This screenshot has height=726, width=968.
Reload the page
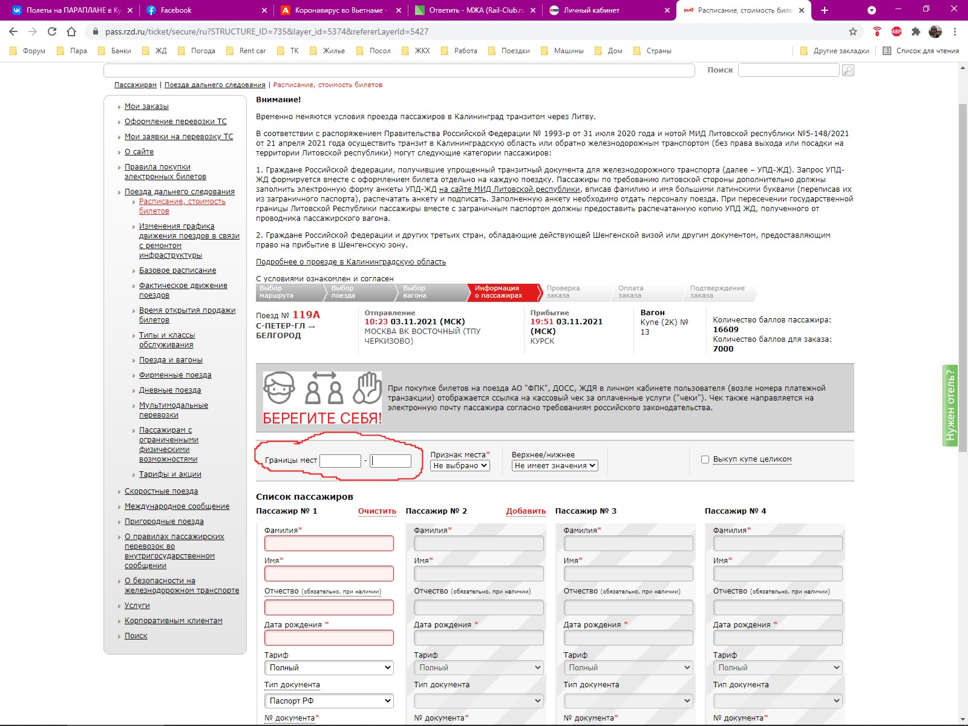[x=52, y=31]
